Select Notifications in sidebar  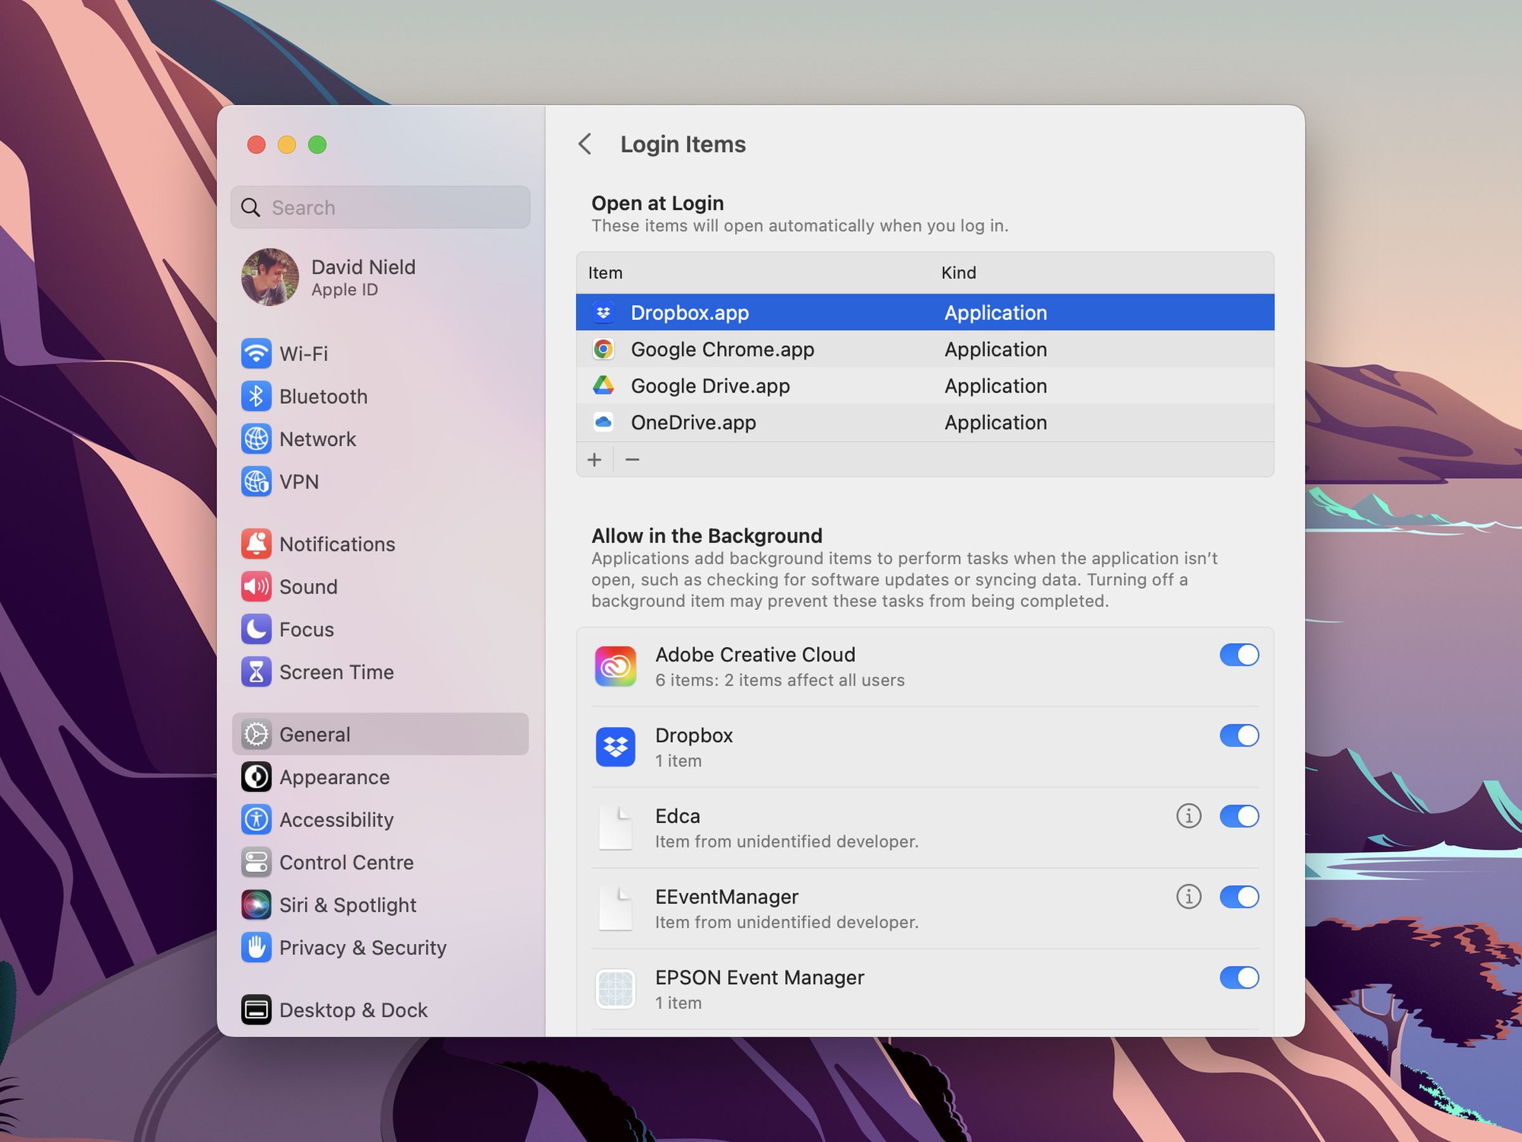click(338, 544)
